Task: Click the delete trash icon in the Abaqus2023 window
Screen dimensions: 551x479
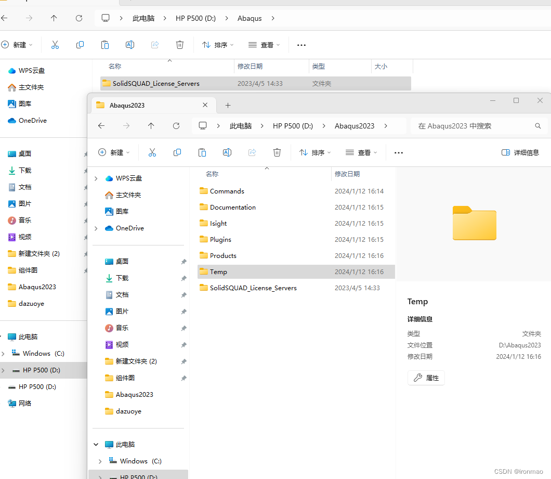Action: click(x=277, y=152)
